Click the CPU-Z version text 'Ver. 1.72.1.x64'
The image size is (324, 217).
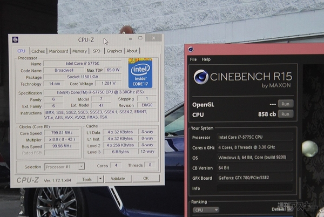pyautogui.click(x=57, y=180)
